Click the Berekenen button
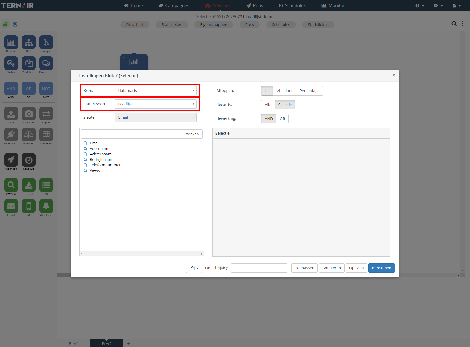Viewport: 470px width, 347px height. click(381, 268)
